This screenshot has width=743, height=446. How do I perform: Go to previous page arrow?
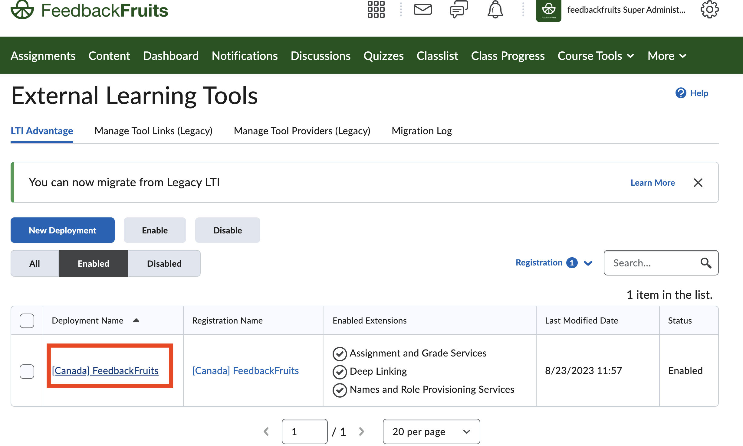point(266,431)
